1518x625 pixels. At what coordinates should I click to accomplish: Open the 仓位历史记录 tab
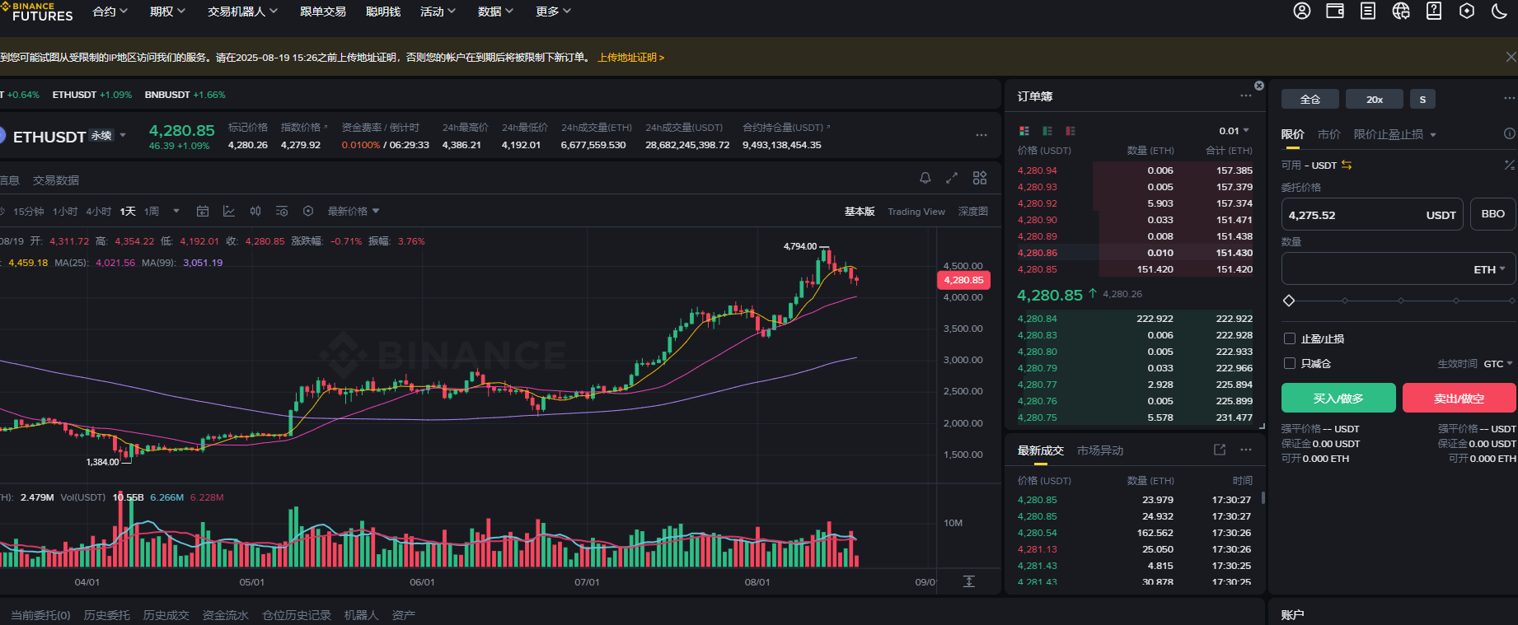[297, 615]
